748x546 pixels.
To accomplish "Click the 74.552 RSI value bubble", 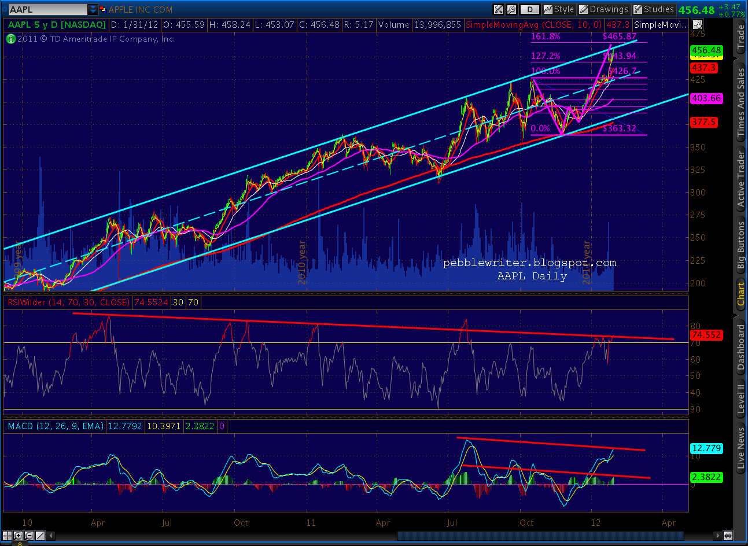I will [x=706, y=335].
